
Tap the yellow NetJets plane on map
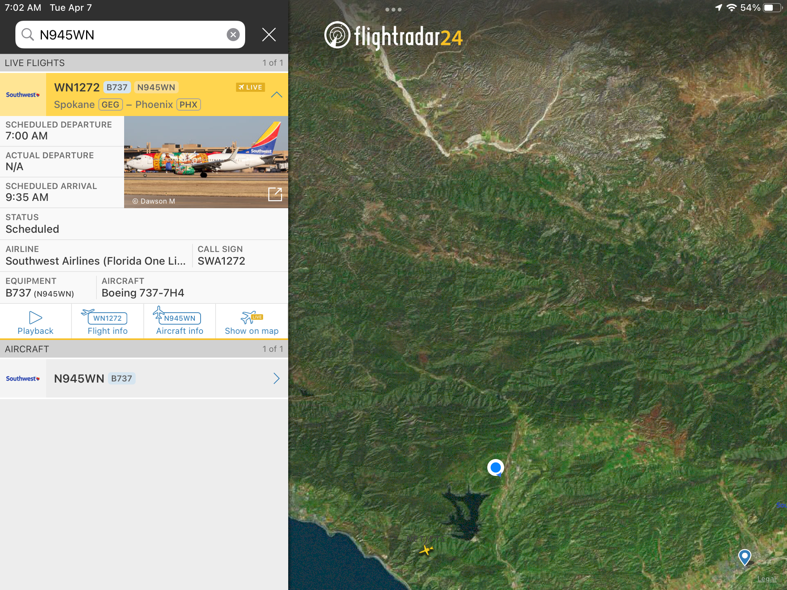pos(426,550)
